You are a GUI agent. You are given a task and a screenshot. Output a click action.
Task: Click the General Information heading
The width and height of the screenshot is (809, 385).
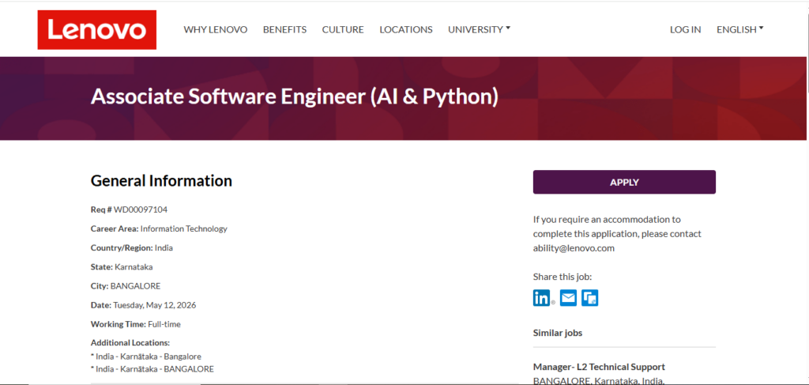pyautogui.click(x=161, y=180)
